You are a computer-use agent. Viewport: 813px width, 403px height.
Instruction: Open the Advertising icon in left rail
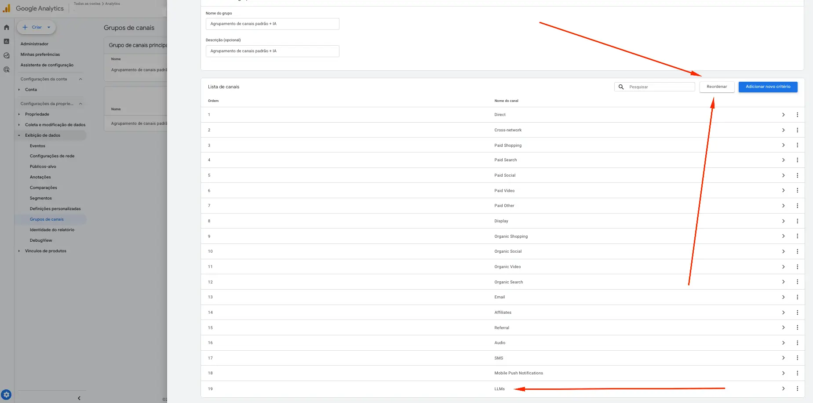click(x=7, y=69)
